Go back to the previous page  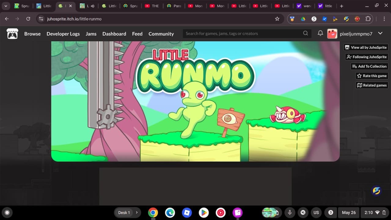point(7,19)
